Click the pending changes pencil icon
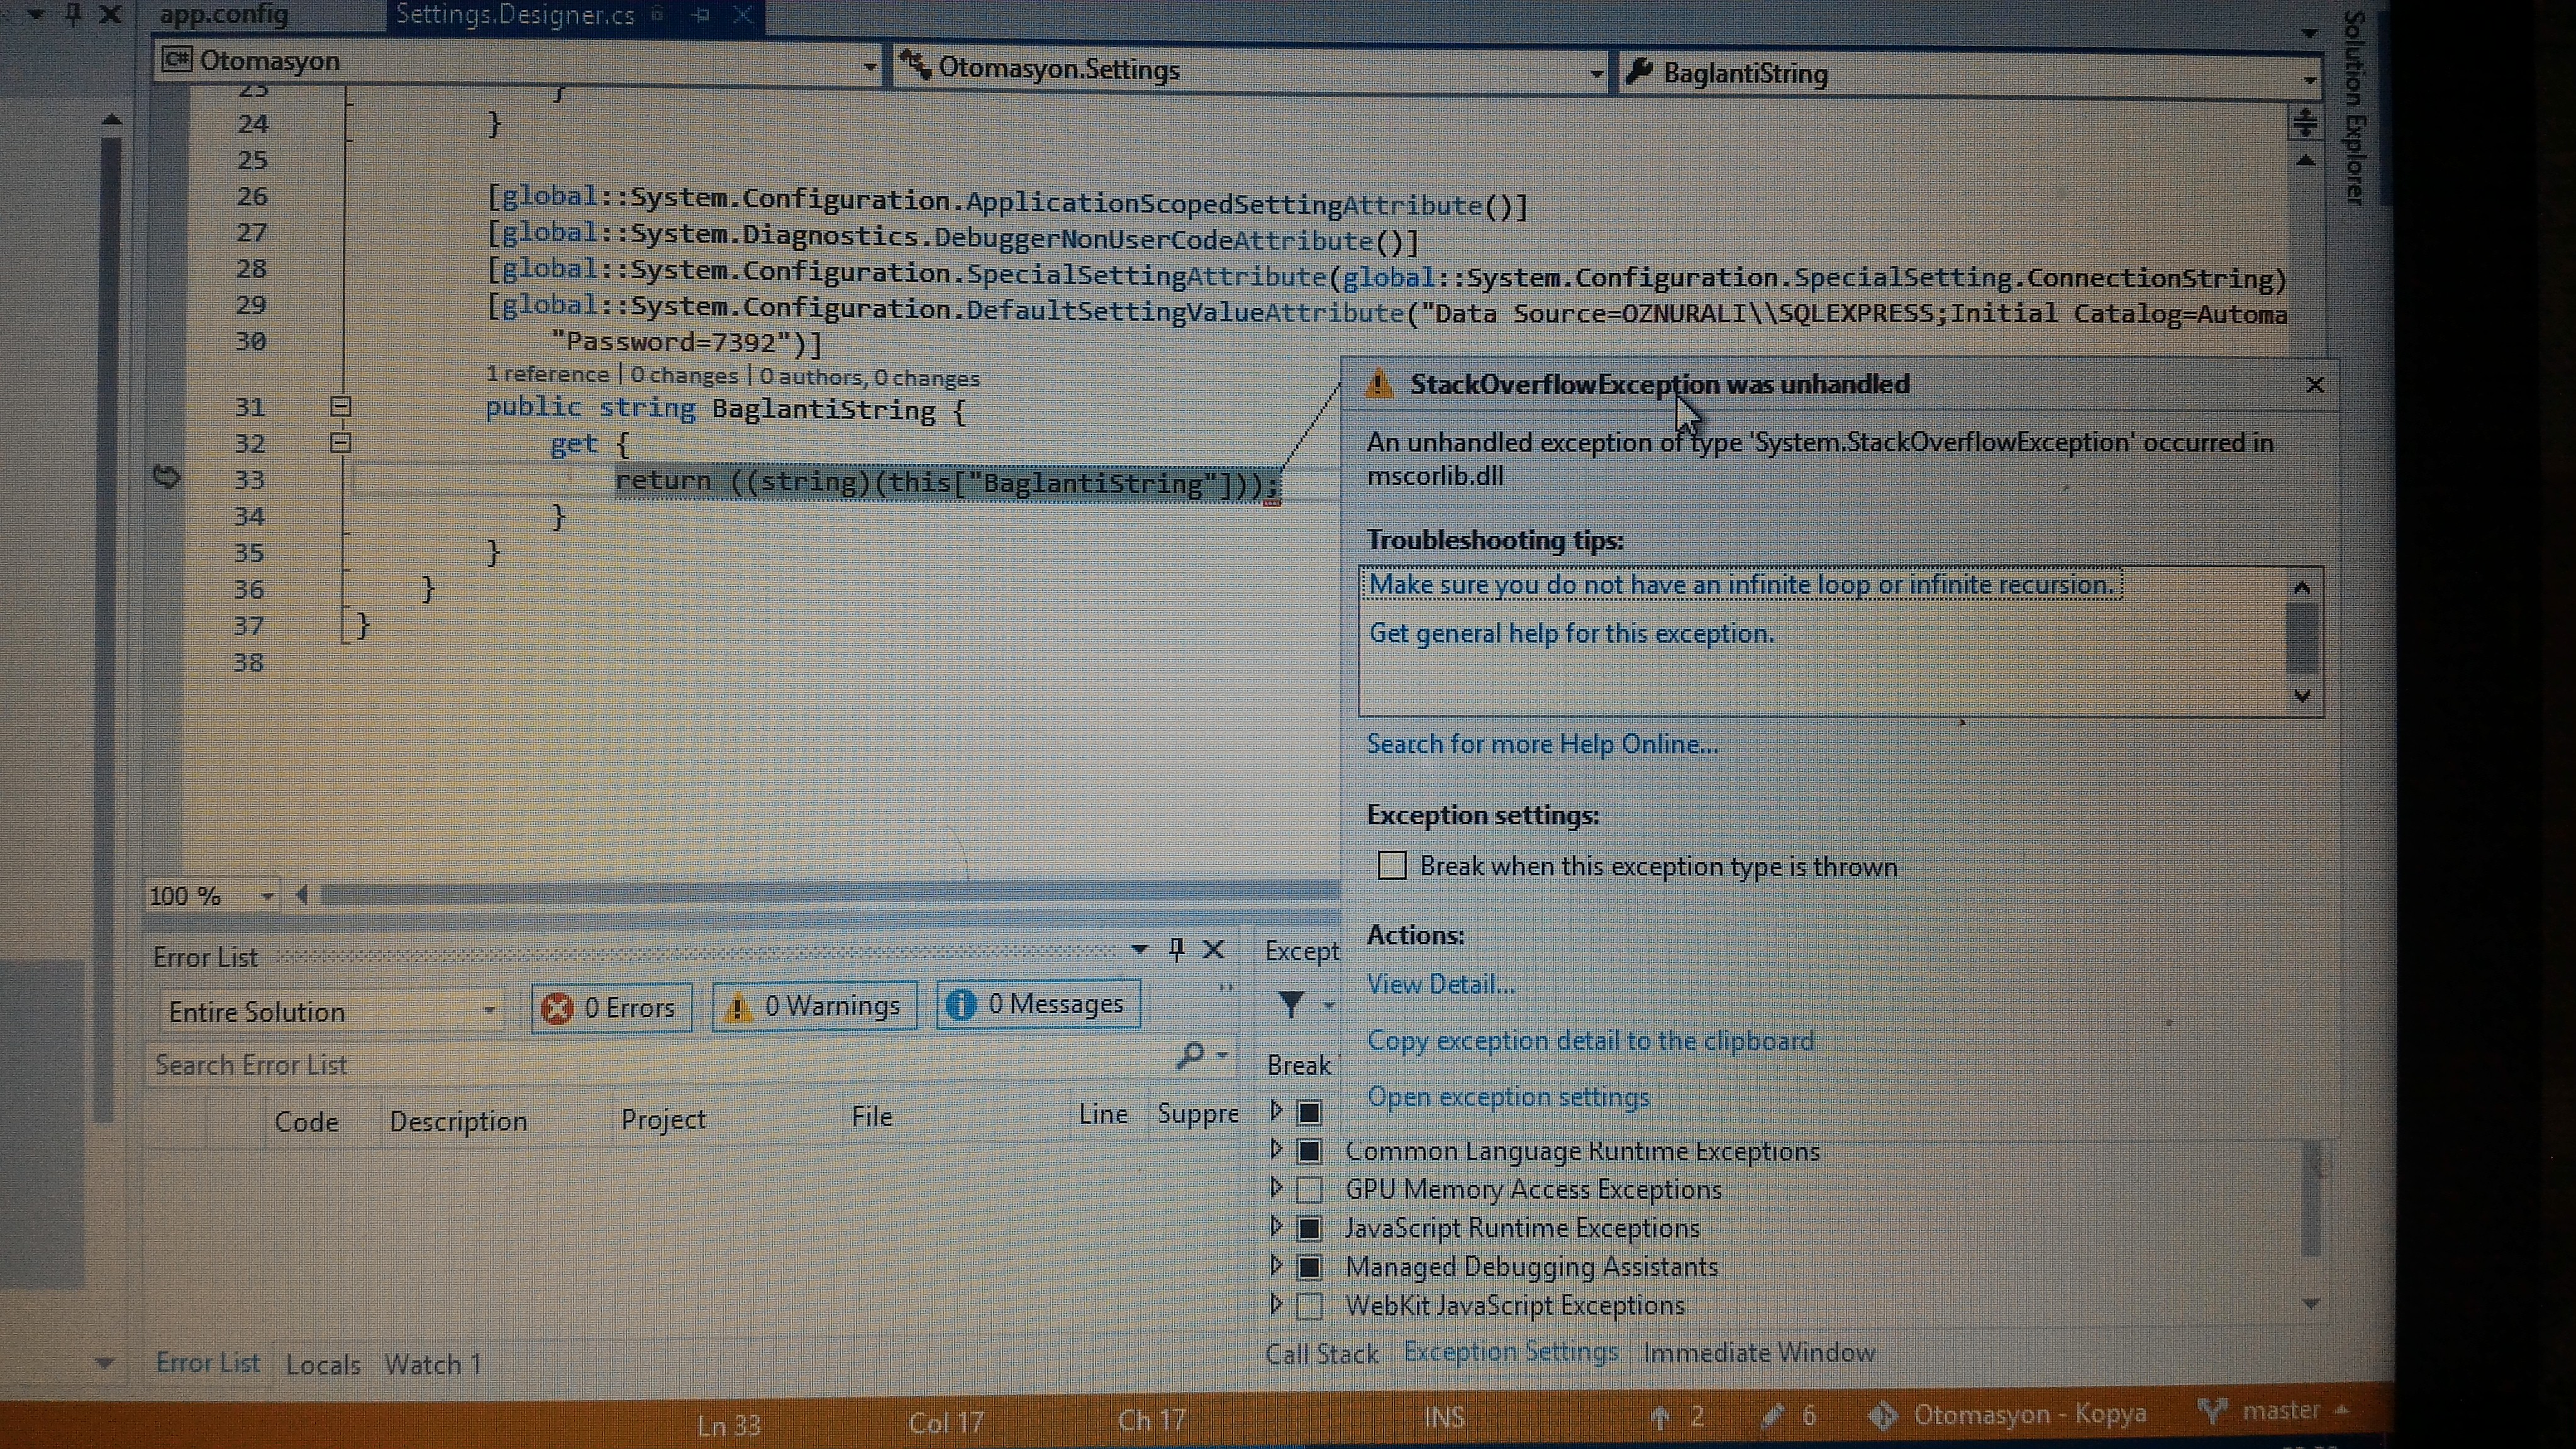The height and width of the screenshot is (1449, 2576). [x=1772, y=1415]
